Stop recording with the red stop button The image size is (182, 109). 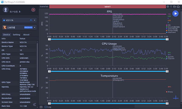point(33,10)
